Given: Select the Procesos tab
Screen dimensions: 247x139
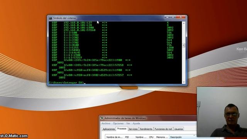Looking at the screenshot, I should [122, 129].
